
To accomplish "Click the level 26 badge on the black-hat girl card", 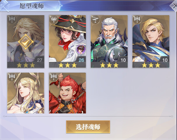I will coord(81,60).
